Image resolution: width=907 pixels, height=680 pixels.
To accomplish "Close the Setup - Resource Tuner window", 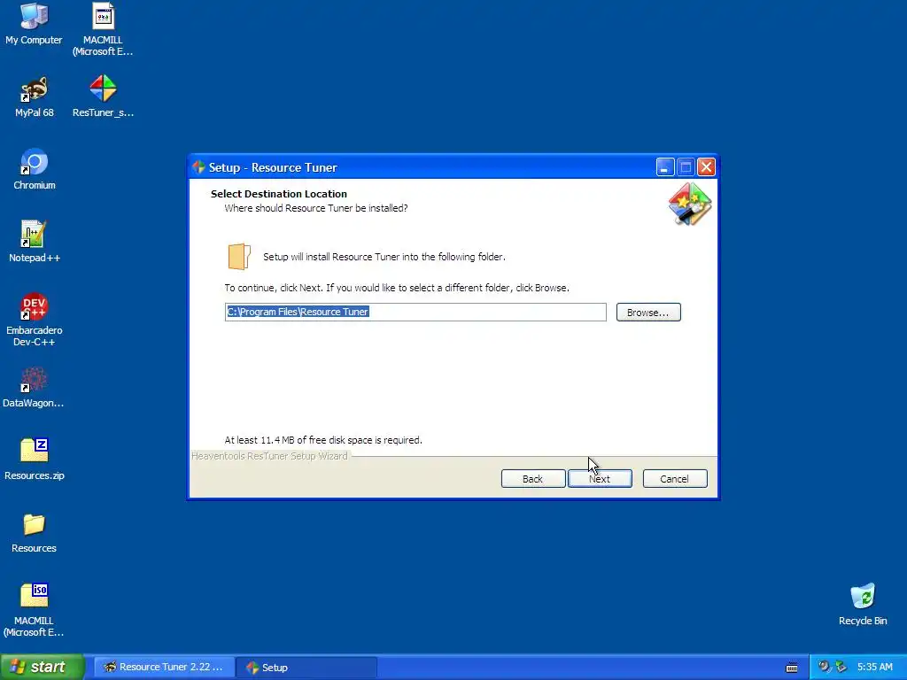I will (x=706, y=167).
